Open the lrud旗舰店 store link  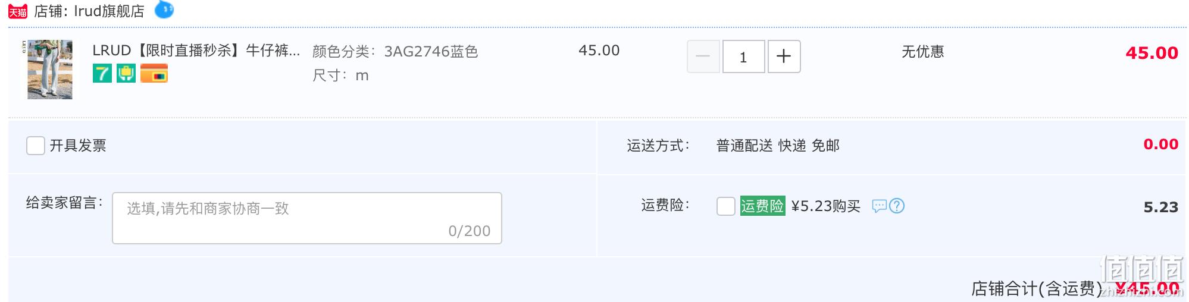tap(109, 11)
